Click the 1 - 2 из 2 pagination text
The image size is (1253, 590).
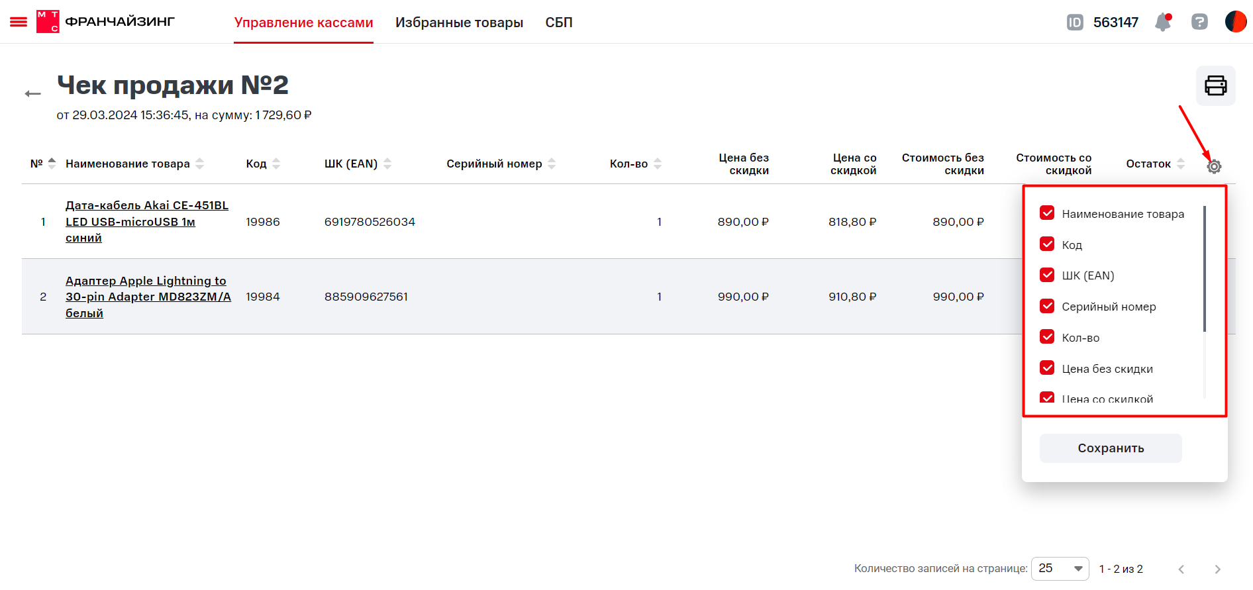[x=1121, y=569]
